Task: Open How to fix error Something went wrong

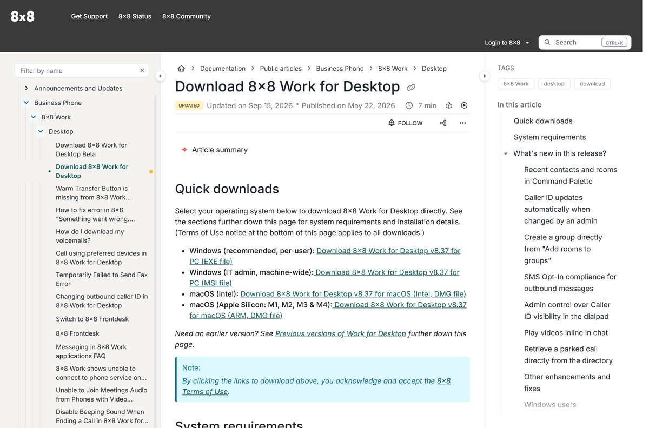Action: click(95, 215)
